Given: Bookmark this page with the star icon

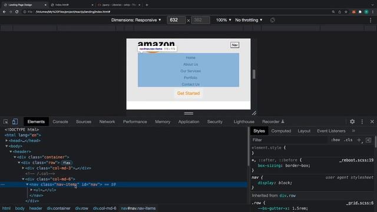Looking at the screenshot, I should pos(346,12).
